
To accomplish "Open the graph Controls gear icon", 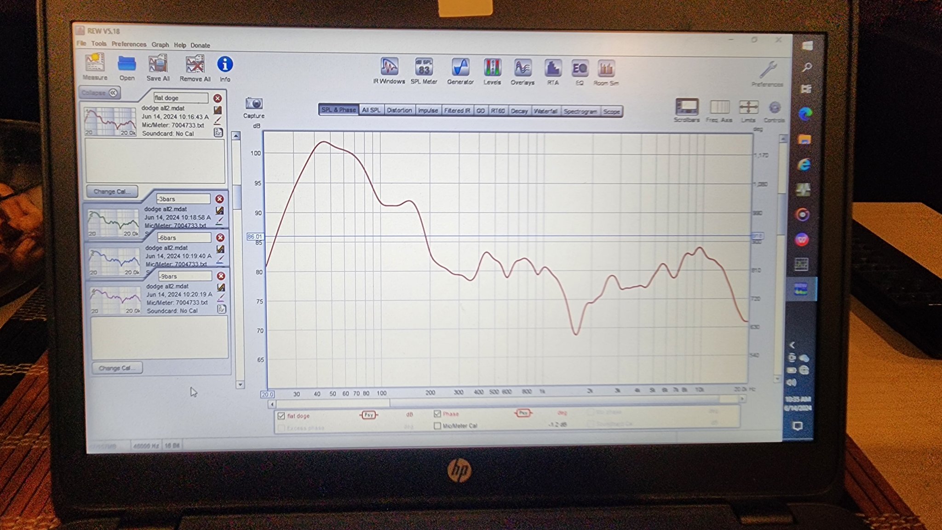I will pos(775,108).
